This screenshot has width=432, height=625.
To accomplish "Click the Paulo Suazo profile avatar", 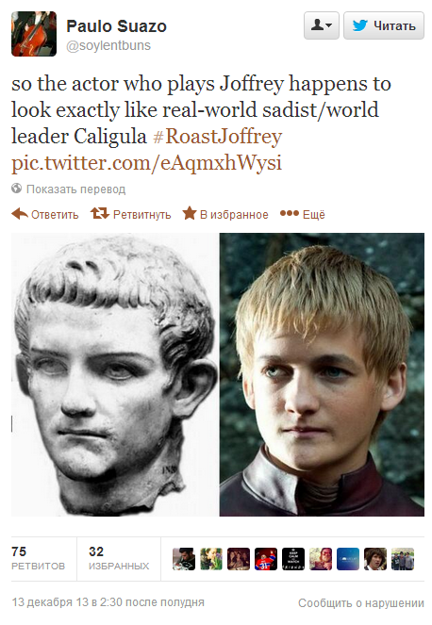I will tap(34, 34).
